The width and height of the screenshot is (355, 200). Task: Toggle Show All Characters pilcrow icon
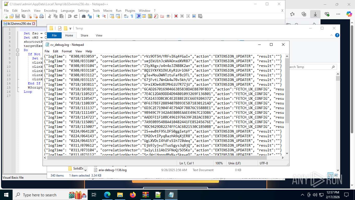[132, 16]
